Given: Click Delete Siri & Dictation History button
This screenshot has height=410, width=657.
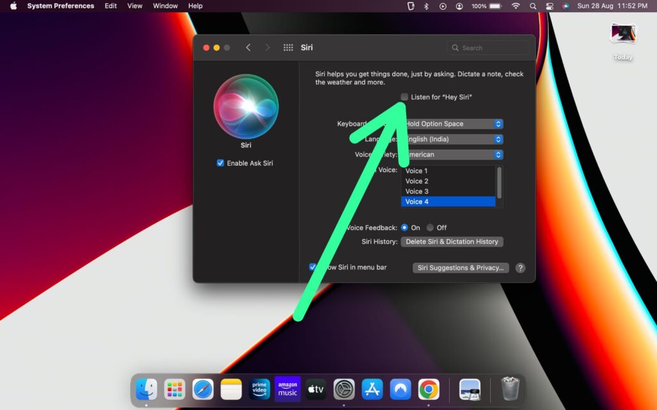Looking at the screenshot, I should [452, 242].
